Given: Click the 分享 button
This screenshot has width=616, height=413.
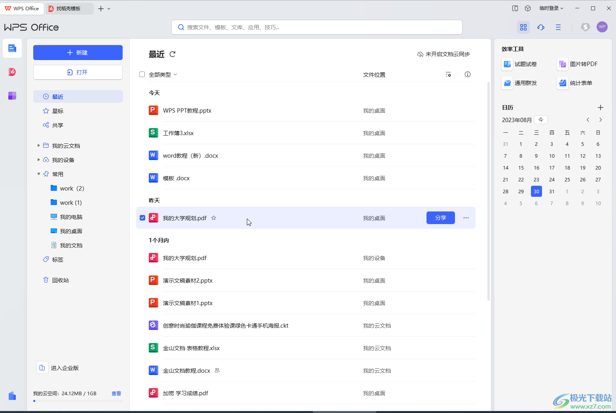Looking at the screenshot, I should point(441,218).
